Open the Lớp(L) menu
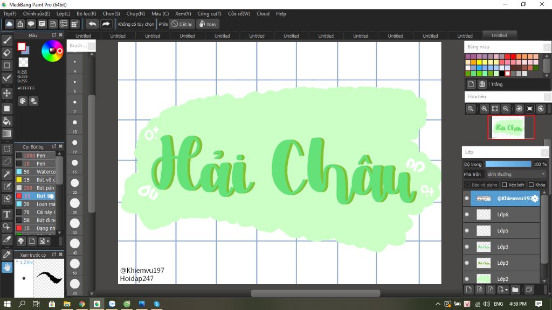 click(64, 13)
